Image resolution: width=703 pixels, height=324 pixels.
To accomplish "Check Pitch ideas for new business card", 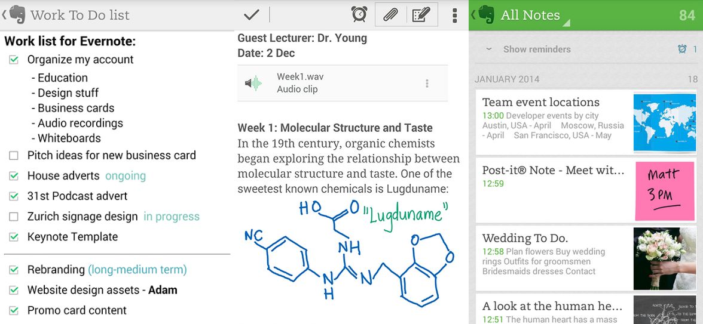I will tap(14, 156).
